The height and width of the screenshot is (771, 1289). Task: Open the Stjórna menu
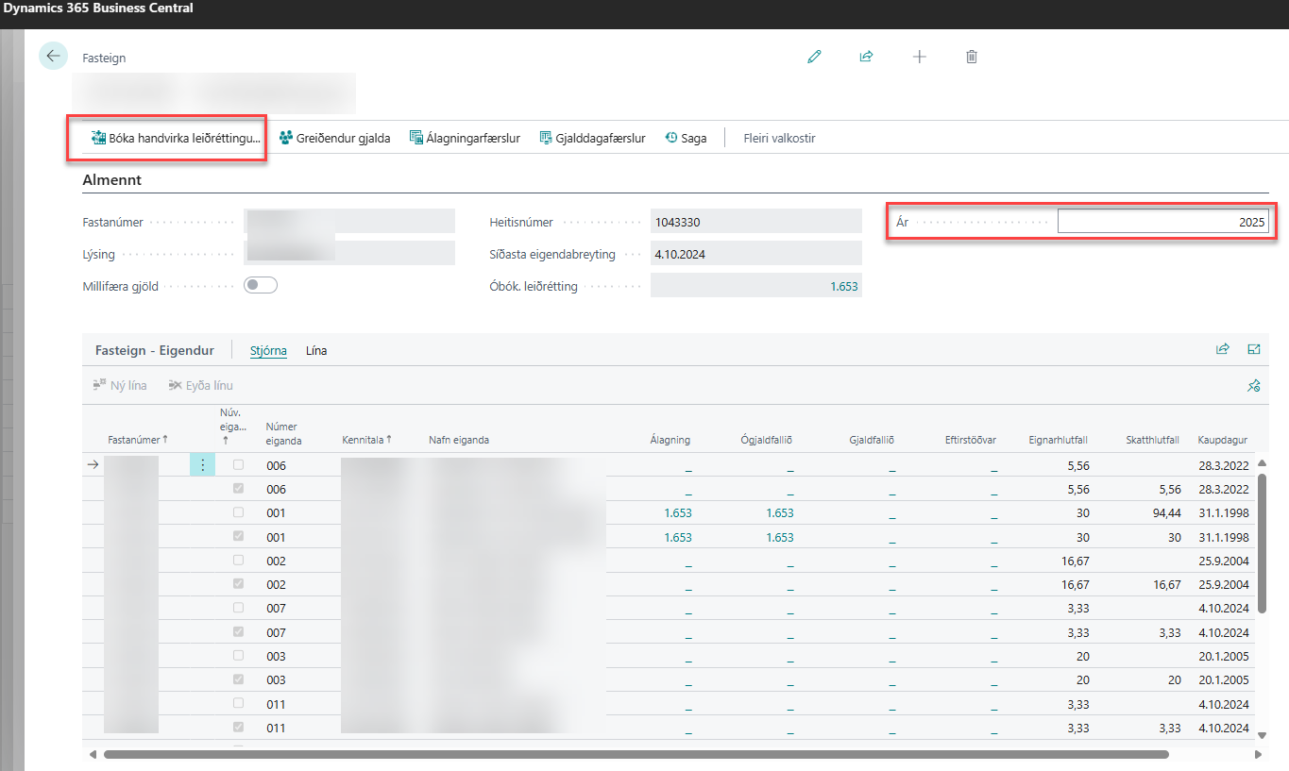(268, 350)
